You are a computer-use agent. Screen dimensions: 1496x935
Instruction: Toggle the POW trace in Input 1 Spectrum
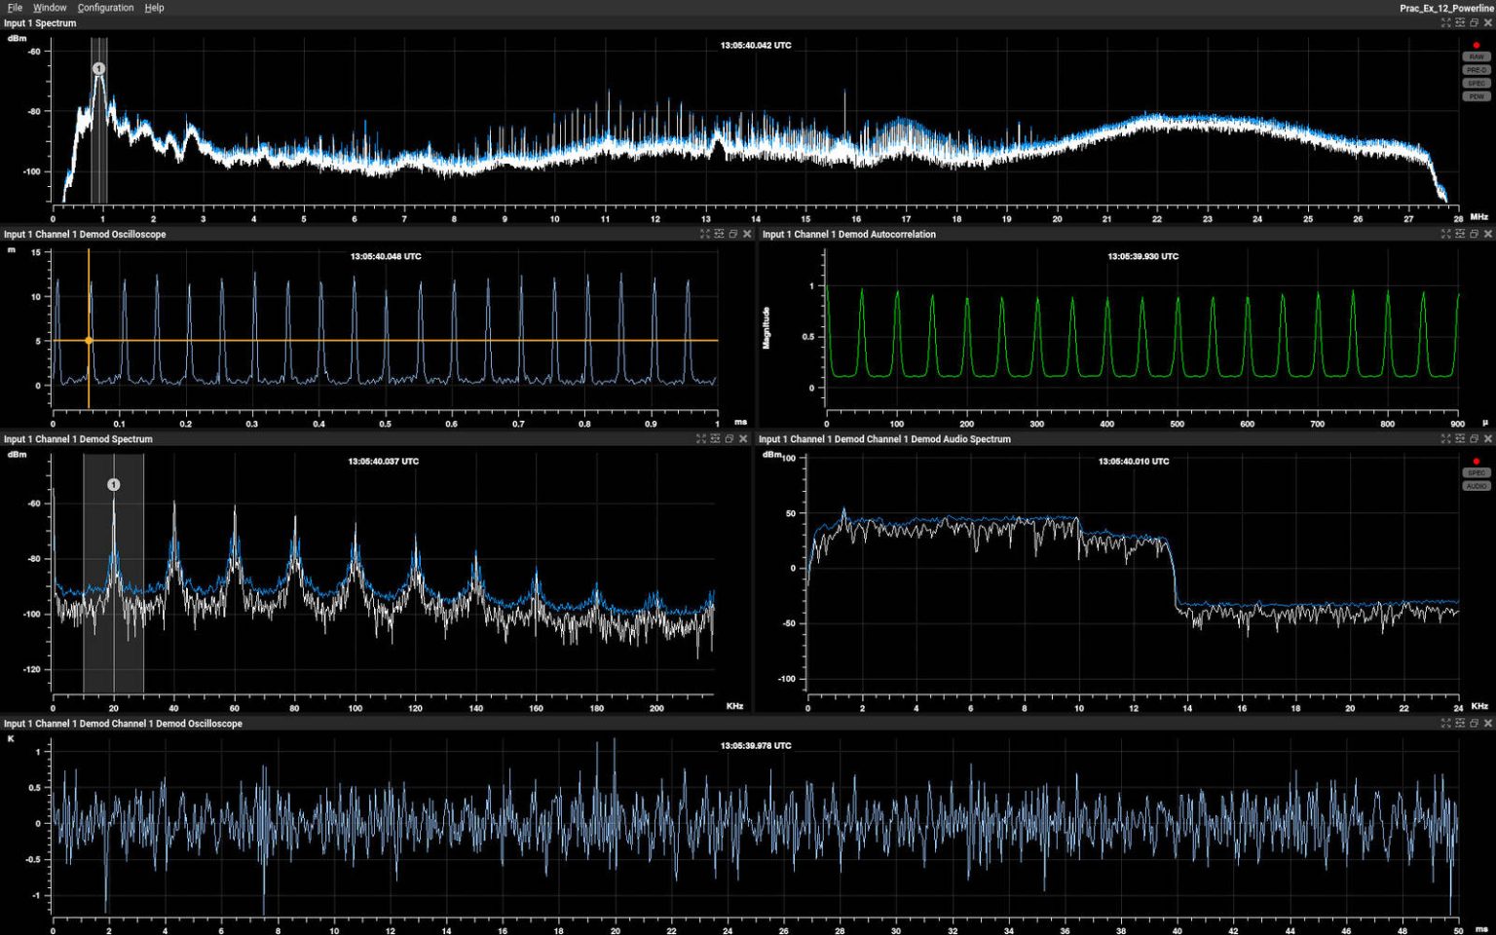[x=1475, y=94]
